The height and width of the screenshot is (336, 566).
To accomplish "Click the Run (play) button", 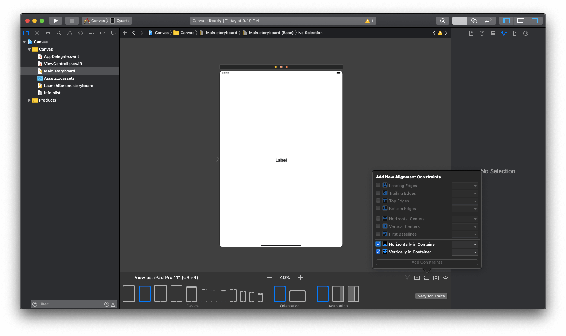I will (x=55, y=21).
